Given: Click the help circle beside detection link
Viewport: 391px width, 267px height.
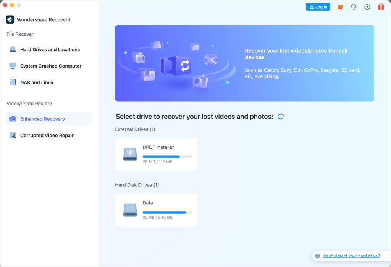Looking at the screenshot, I should pyautogui.click(x=317, y=256).
